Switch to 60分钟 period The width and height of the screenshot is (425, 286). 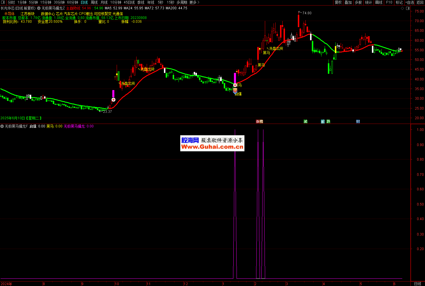point(73,2)
